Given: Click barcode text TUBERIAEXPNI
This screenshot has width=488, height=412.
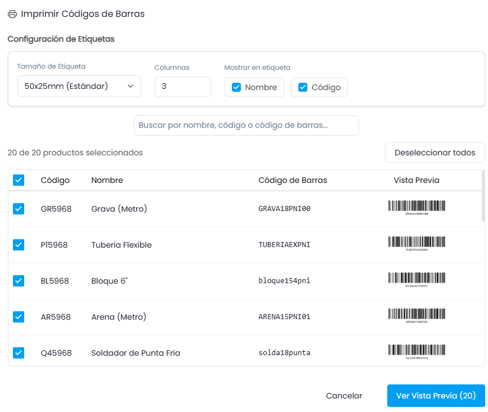Looking at the screenshot, I should pos(284,245).
